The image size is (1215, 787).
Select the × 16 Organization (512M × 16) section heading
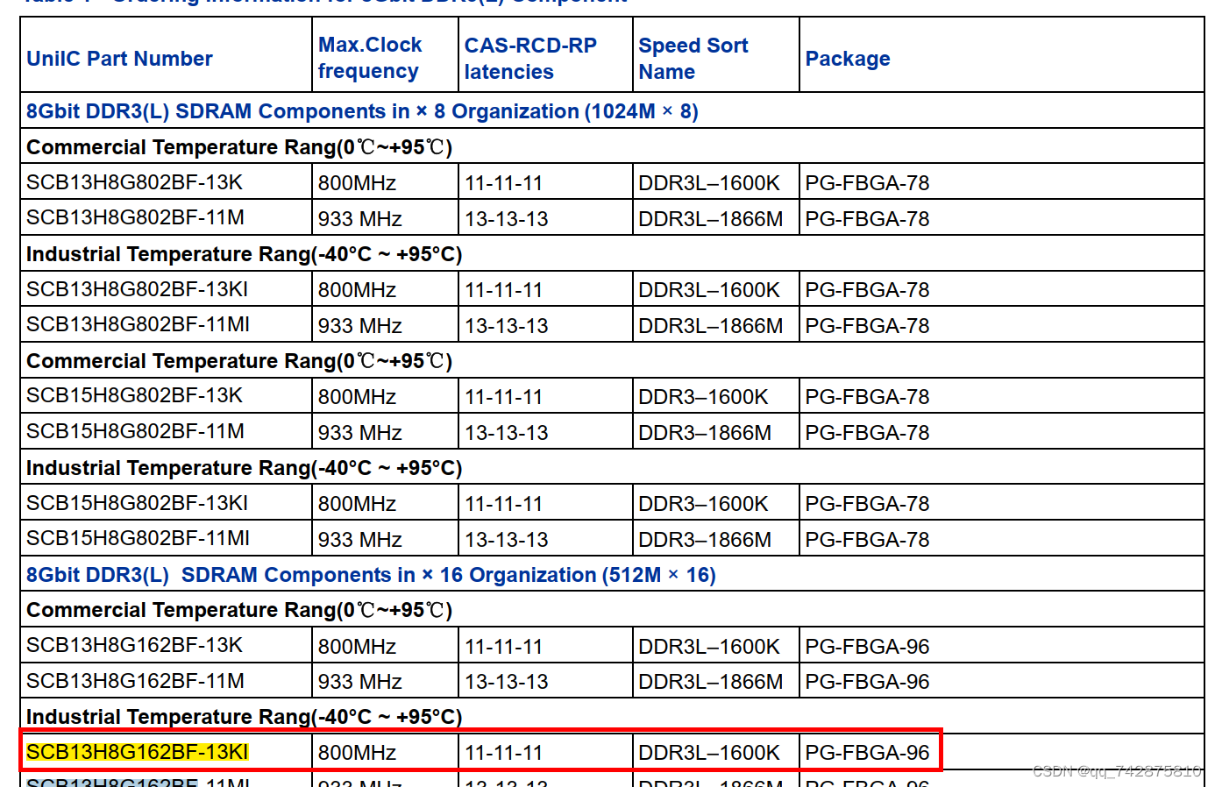click(371, 575)
